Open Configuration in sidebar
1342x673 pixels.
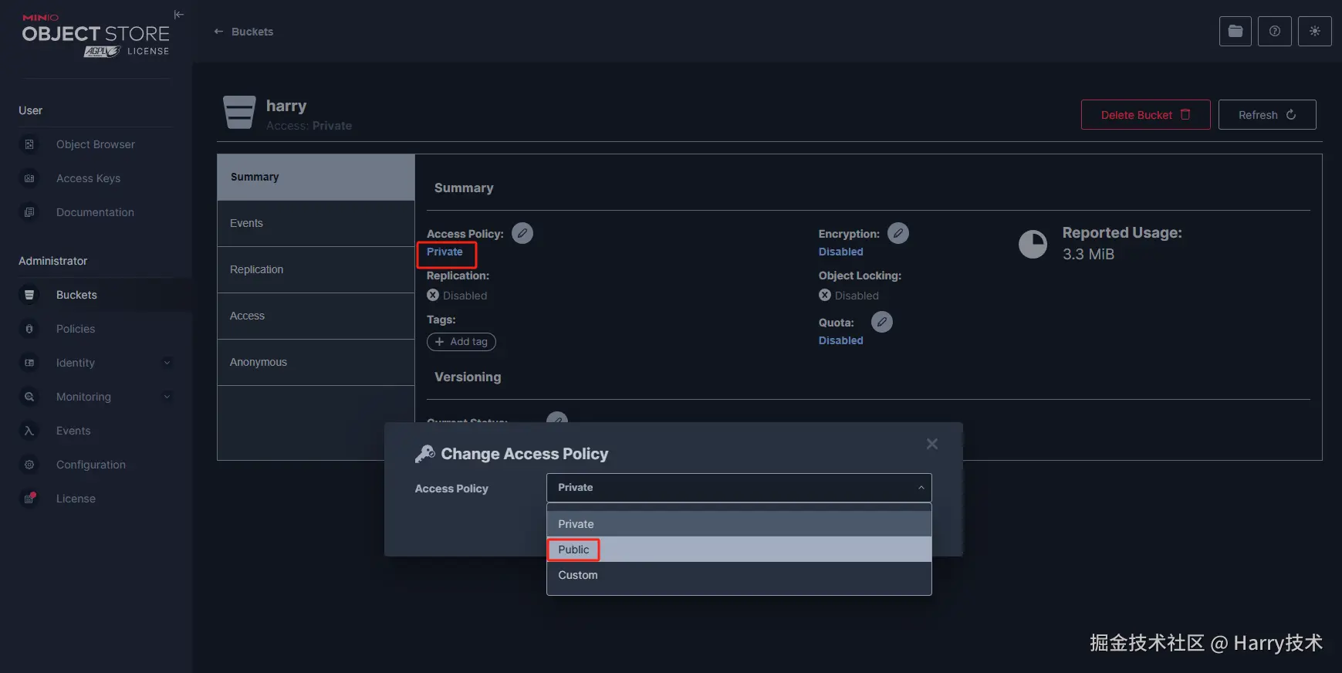(91, 465)
